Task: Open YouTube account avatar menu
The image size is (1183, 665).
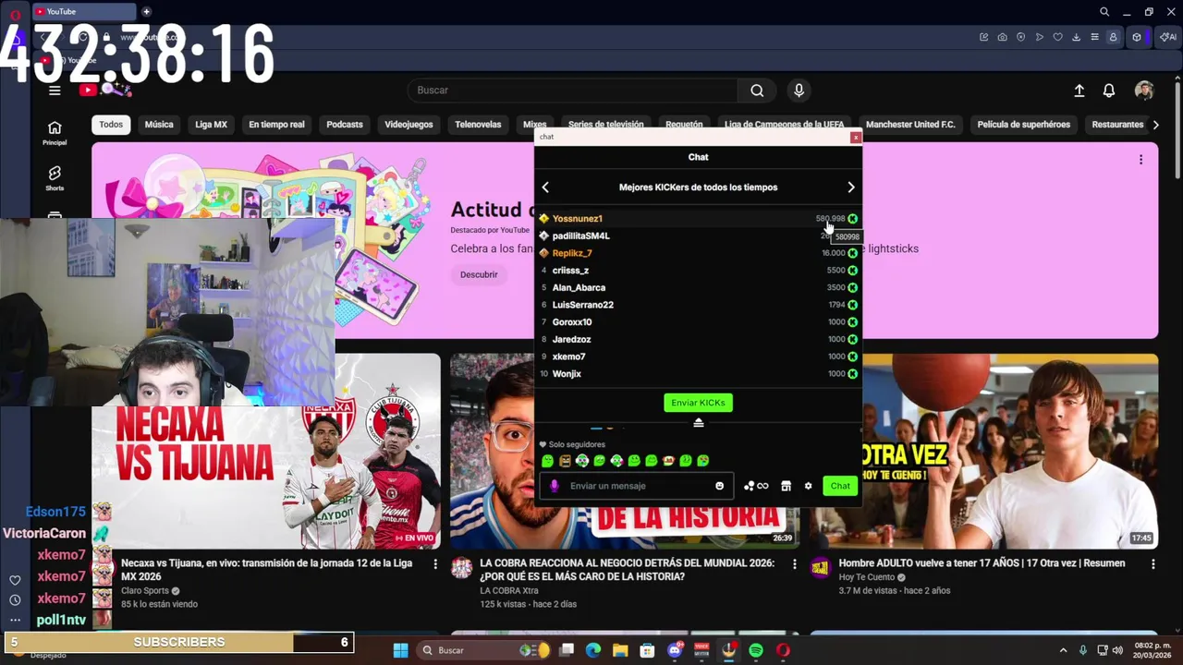Action: [1144, 91]
